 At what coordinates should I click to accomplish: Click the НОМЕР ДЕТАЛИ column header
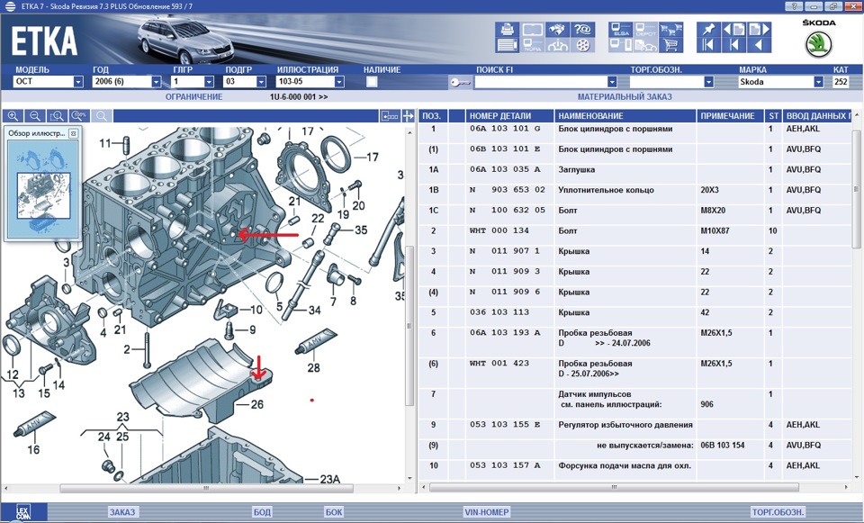[x=509, y=116]
